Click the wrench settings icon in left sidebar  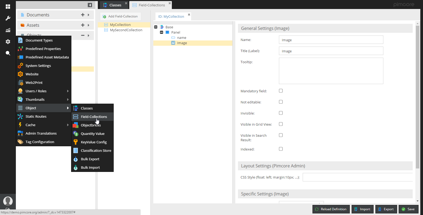tap(8, 18)
